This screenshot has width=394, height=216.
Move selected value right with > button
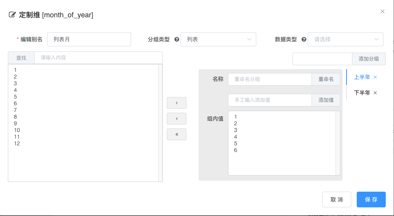(177, 103)
